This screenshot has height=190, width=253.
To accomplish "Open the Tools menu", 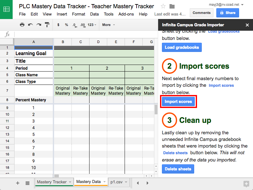I will [108, 14].
